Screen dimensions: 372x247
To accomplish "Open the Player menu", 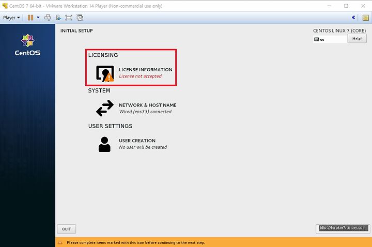I will pyautogui.click(x=11, y=18).
